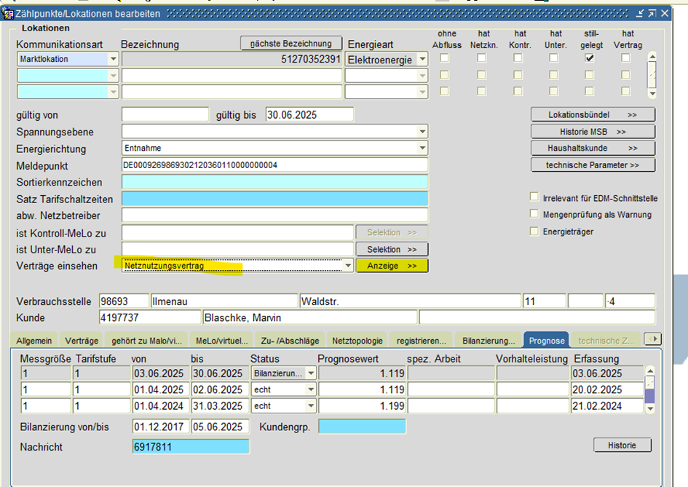688x487 pixels.
Task: Open the Verträge einsehen dropdown arrow
Action: pos(347,266)
